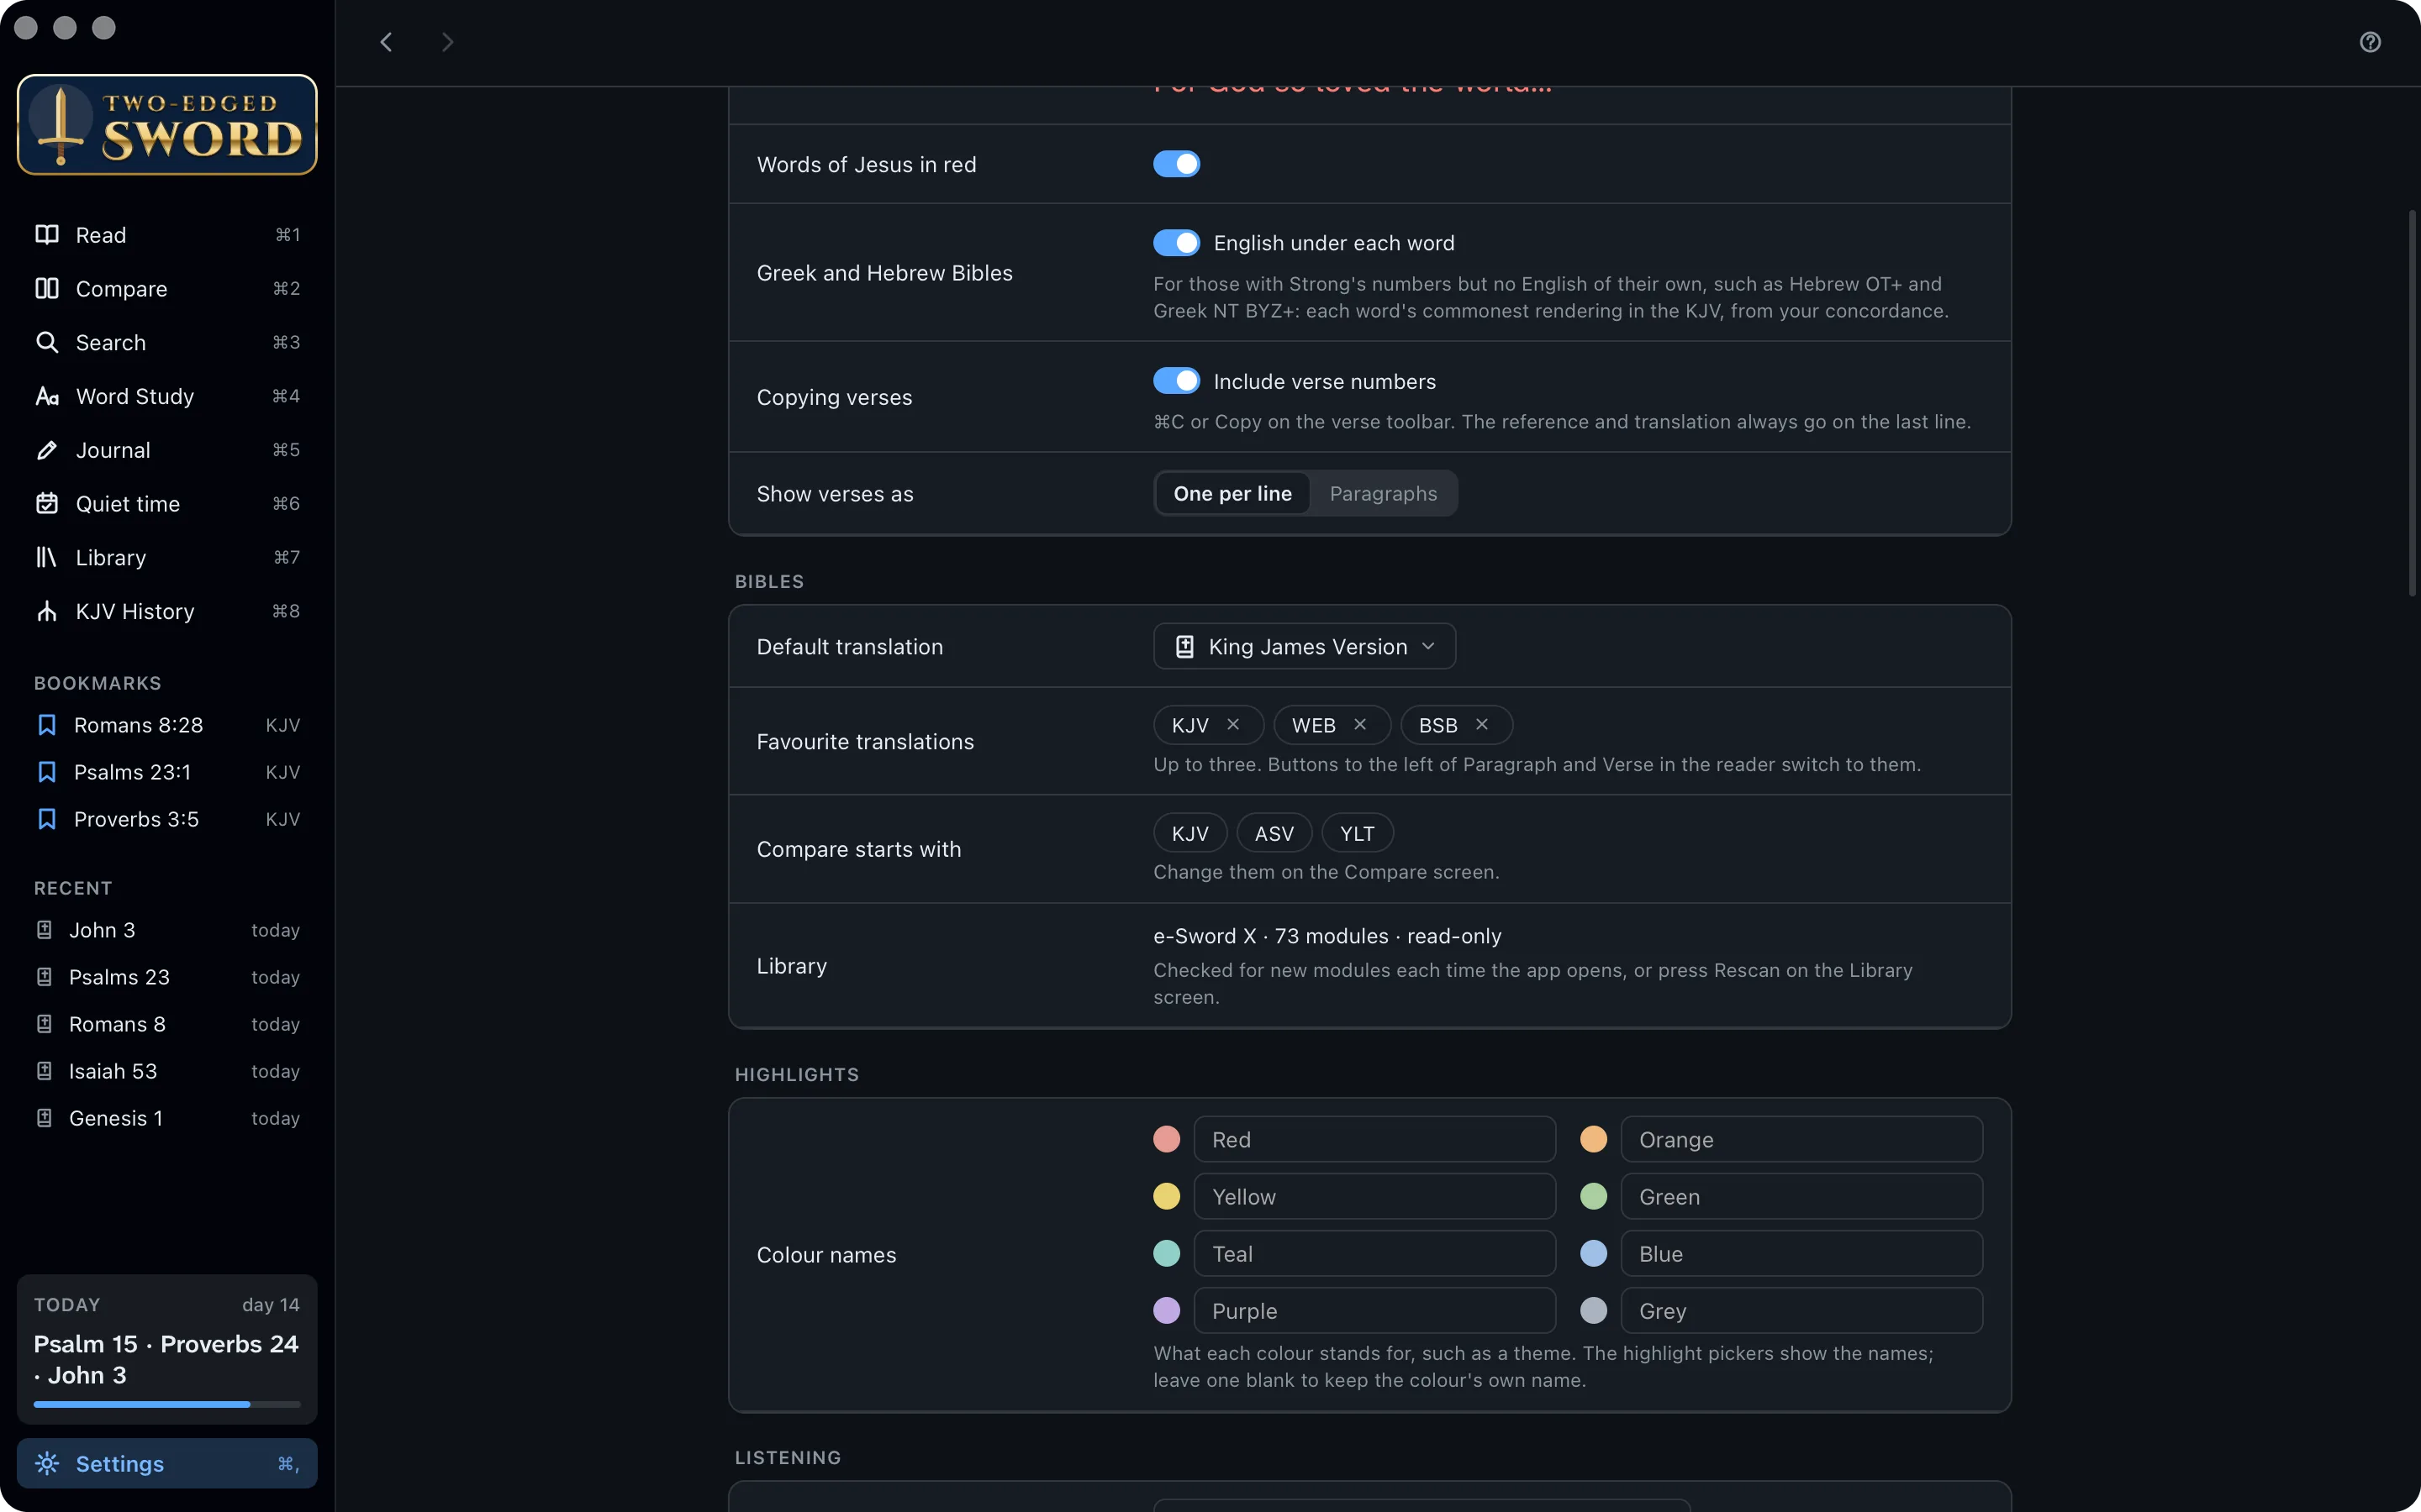Toggle Include verse numbers switch
Viewport: 2421px width, 1512px height.
(1177, 381)
